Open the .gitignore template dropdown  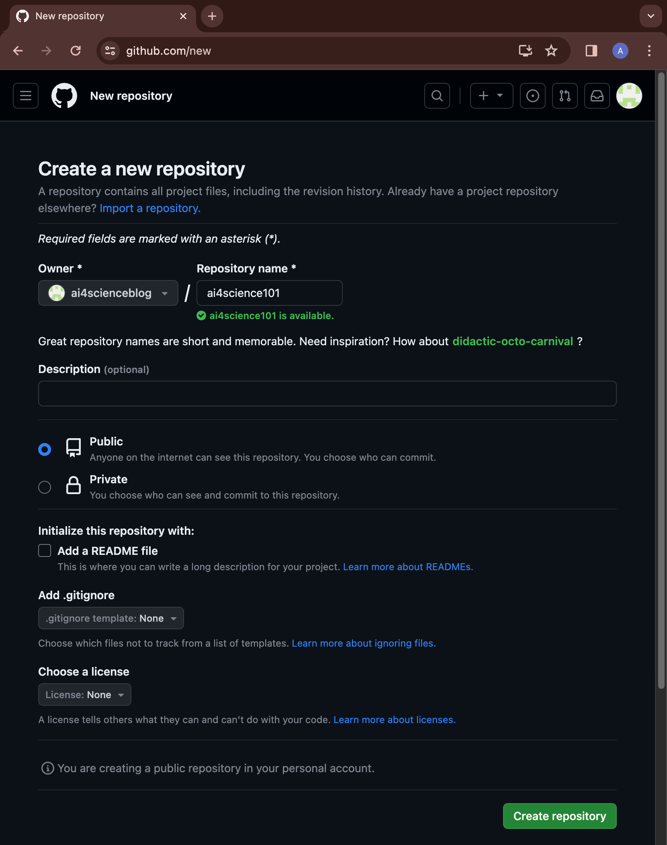click(x=111, y=618)
